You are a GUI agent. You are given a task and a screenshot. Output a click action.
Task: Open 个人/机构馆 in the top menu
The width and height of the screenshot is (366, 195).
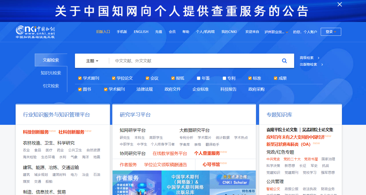click(x=205, y=32)
